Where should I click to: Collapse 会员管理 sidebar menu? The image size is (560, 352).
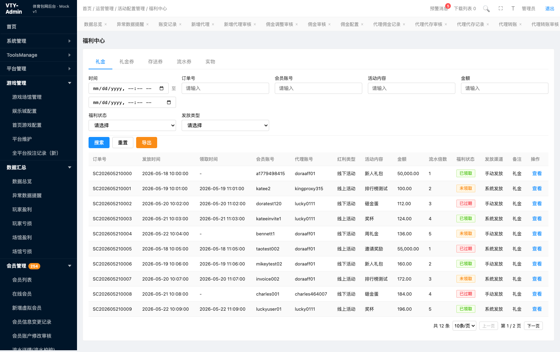pos(38,266)
